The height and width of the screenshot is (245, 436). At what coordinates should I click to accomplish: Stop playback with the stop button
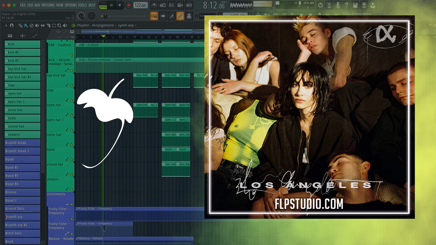tap(120, 5)
